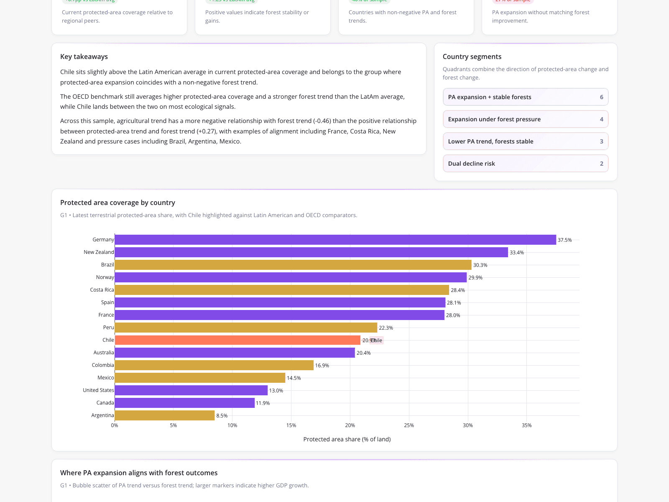This screenshot has width=669, height=502.
Task: Select the Costa Rica bar
Action: [282, 290]
